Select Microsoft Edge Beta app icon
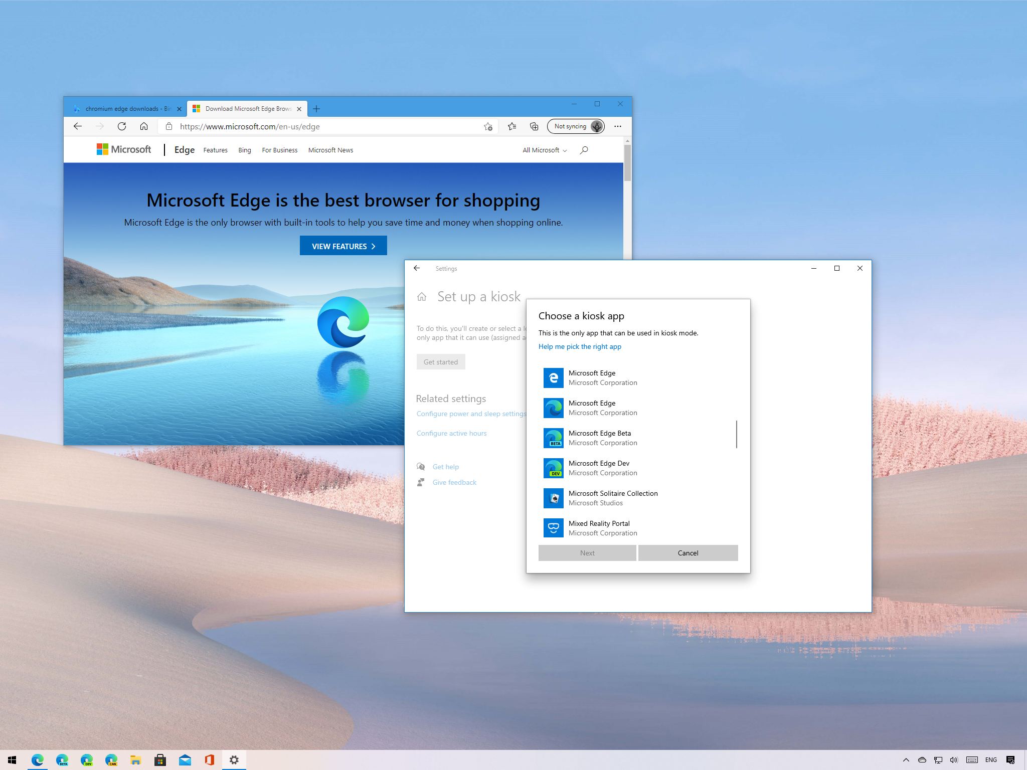 point(552,438)
